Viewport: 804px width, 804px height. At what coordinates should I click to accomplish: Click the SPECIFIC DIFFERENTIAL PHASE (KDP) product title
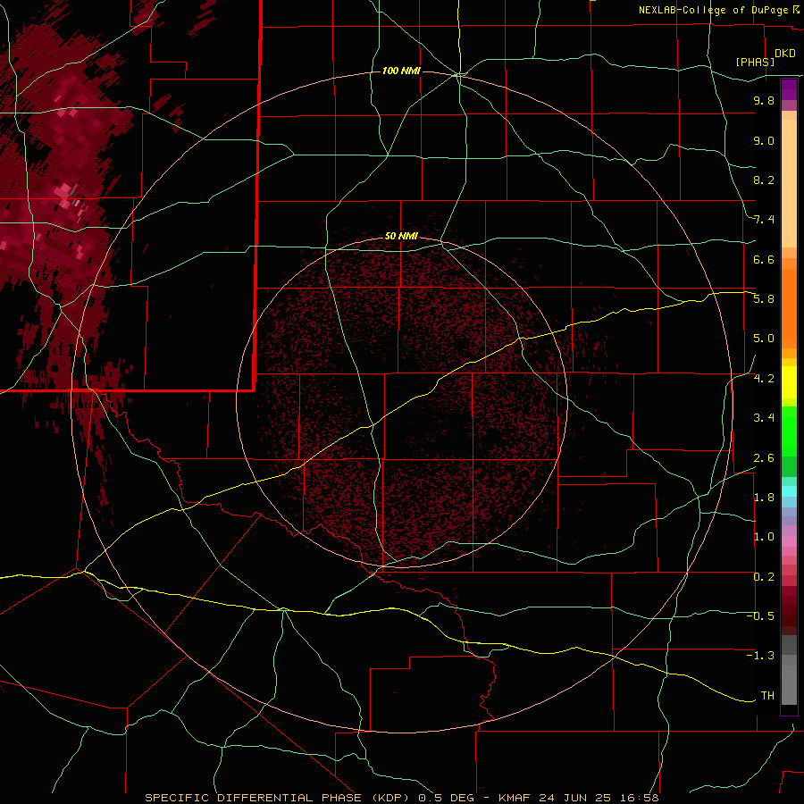pyautogui.click(x=279, y=798)
